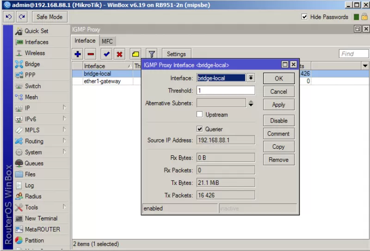Click the Find search box
The image size is (370, 251).
tap(354, 54)
